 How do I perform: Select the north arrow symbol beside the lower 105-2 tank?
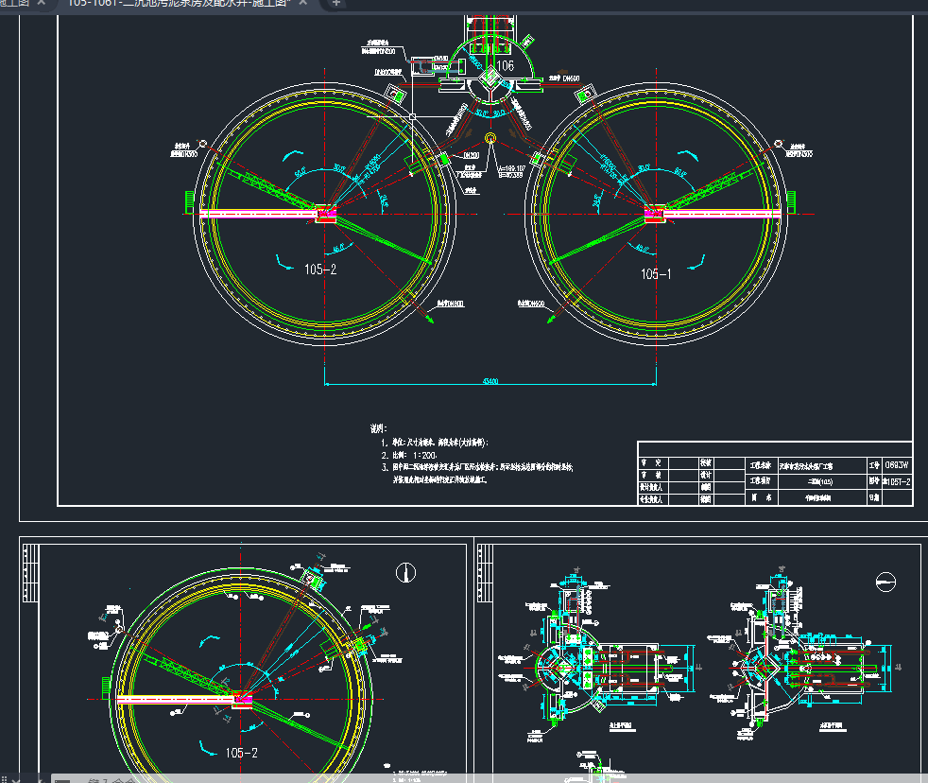click(x=405, y=572)
